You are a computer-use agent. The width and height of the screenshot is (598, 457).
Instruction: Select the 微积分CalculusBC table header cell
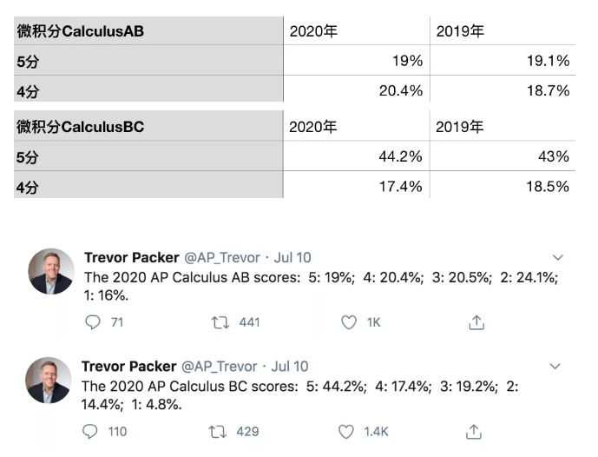click(x=148, y=126)
